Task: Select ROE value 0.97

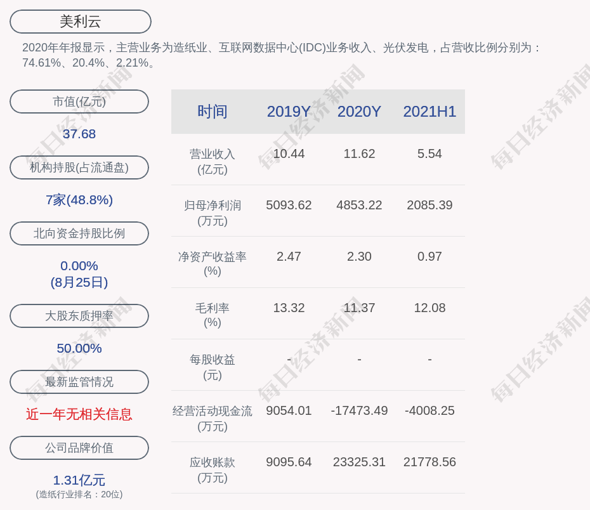Action: (429, 256)
